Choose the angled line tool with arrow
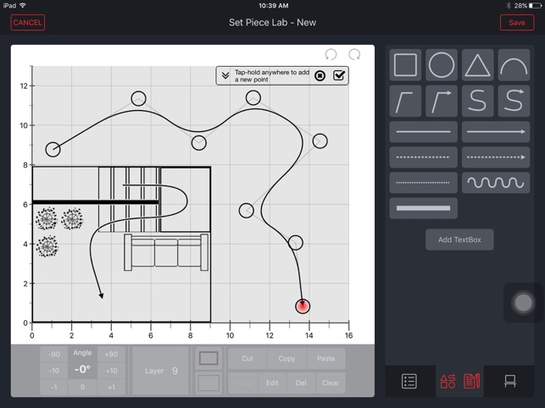 (442, 101)
